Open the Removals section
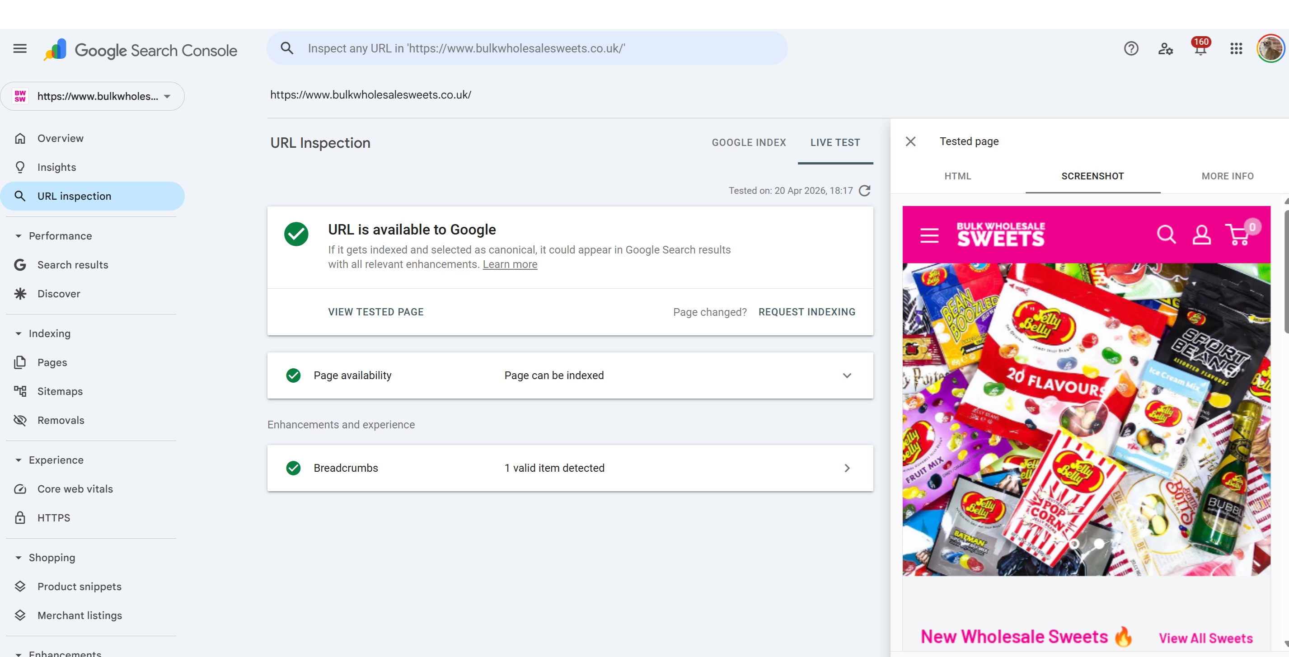Viewport: 1289px width, 657px height. [x=61, y=420]
